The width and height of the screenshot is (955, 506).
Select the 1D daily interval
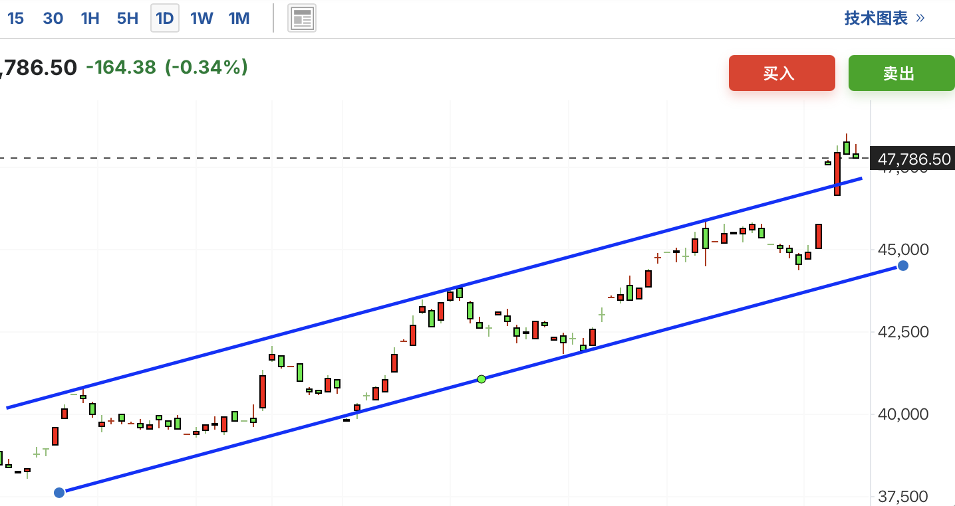165,18
